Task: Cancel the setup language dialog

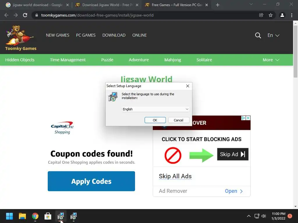Action: coord(178,120)
